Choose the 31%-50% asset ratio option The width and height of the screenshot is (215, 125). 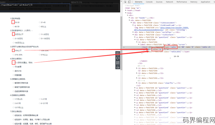(14, 55)
